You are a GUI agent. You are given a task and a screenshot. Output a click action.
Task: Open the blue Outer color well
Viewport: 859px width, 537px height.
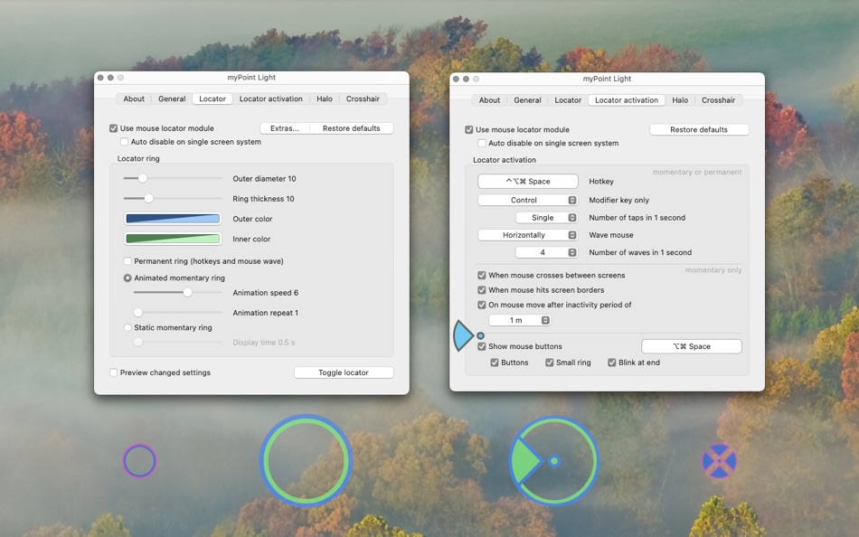[173, 219]
